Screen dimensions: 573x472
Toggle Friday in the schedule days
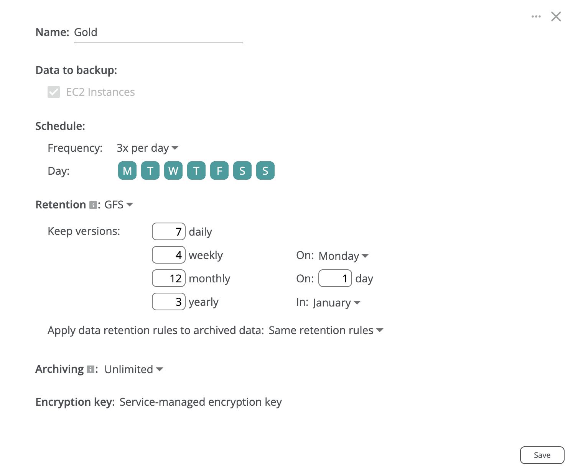[x=219, y=171]
